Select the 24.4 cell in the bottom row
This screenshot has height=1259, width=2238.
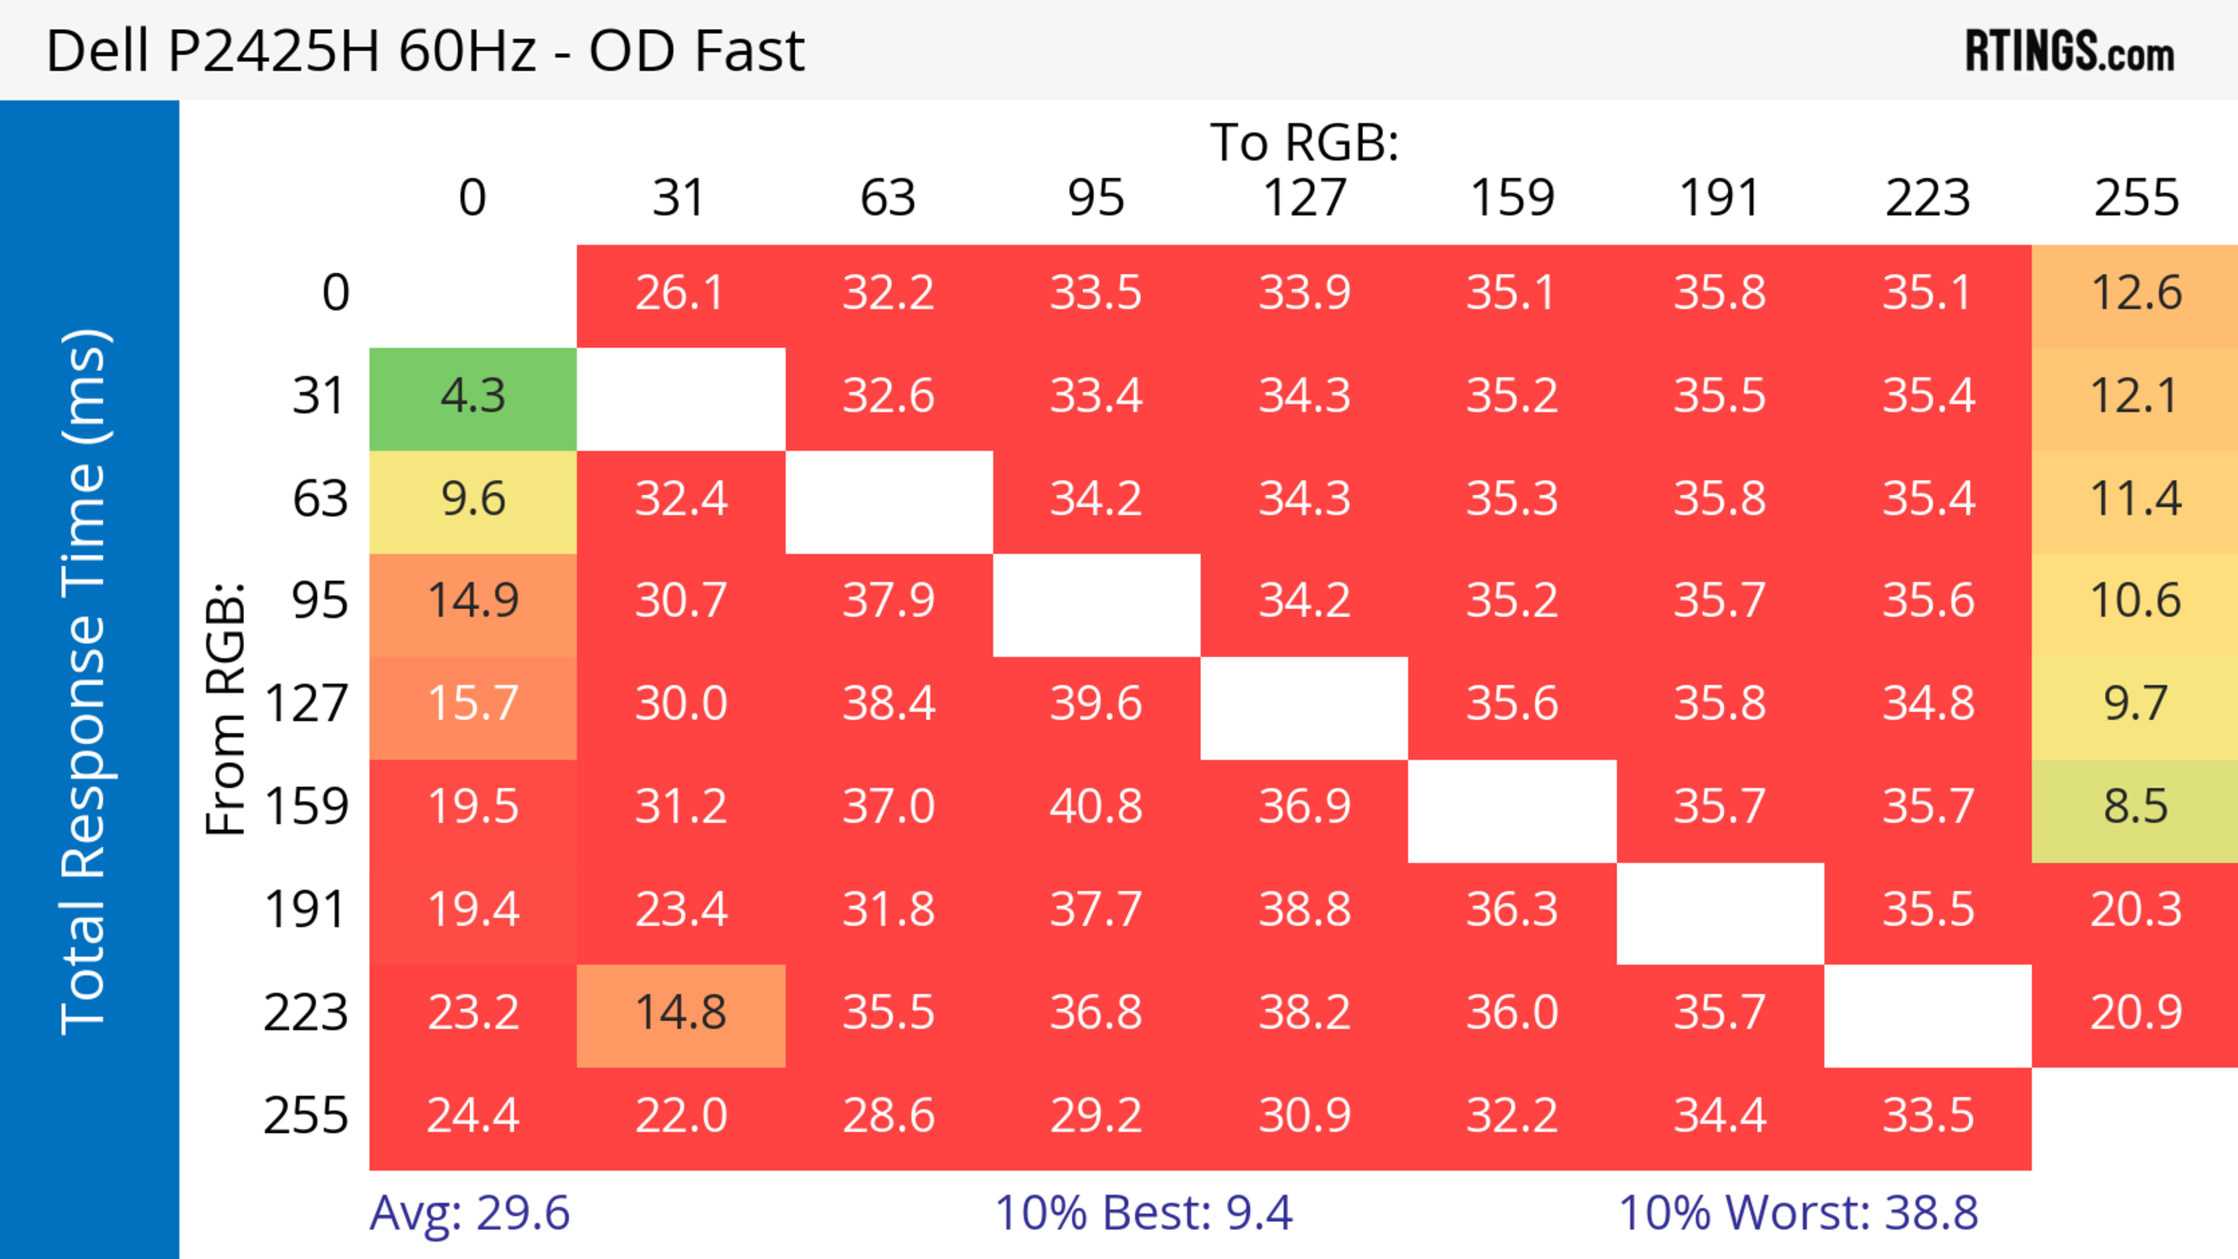tap(473, 1117)
